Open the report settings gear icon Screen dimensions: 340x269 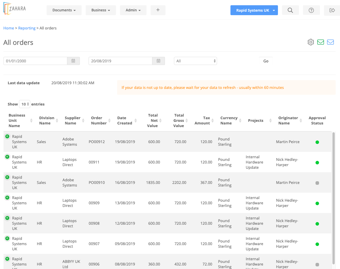pos(311,42)
